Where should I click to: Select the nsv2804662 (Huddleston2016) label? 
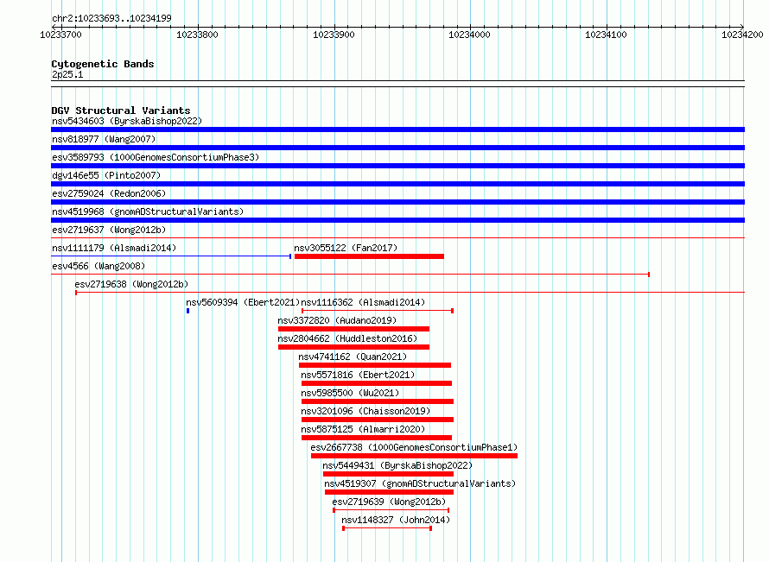pos(347,338)
